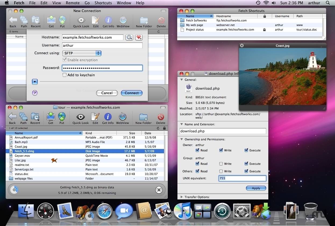Open Spotlight search magnifier in menu bar
The height and width of the screenshot is (226, 335).
point(328,3)
